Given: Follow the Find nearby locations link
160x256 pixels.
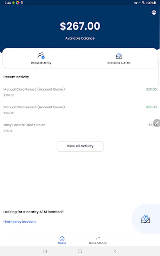Looking at the screenshot, I should [20, 222].
